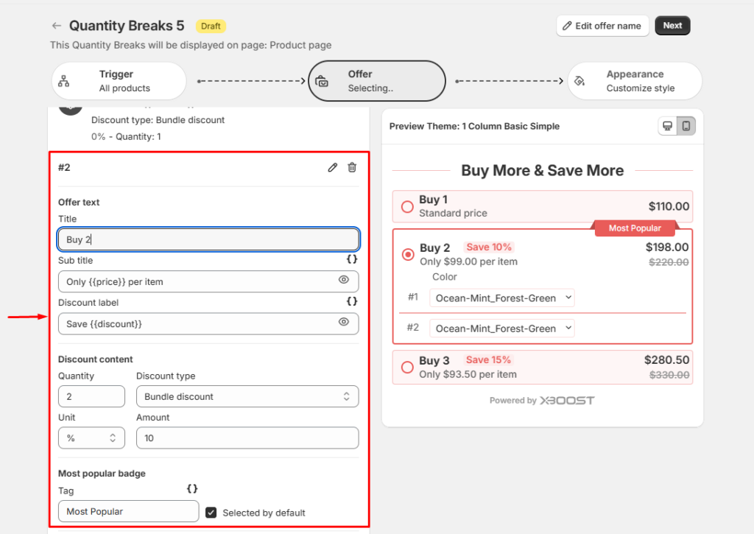Click the Amount input field
The image size is (754, 534).
[247, 438]
